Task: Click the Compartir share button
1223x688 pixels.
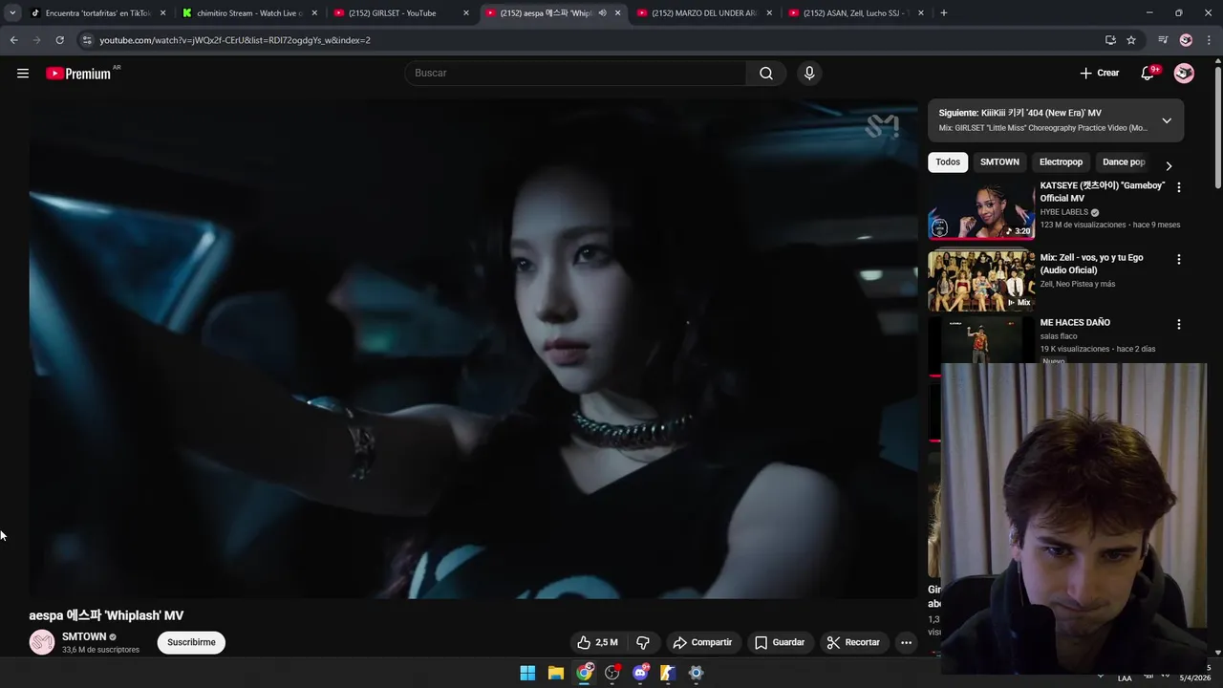Action: click(702, 642)
